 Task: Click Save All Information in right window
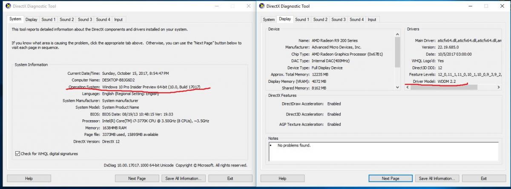436,178
